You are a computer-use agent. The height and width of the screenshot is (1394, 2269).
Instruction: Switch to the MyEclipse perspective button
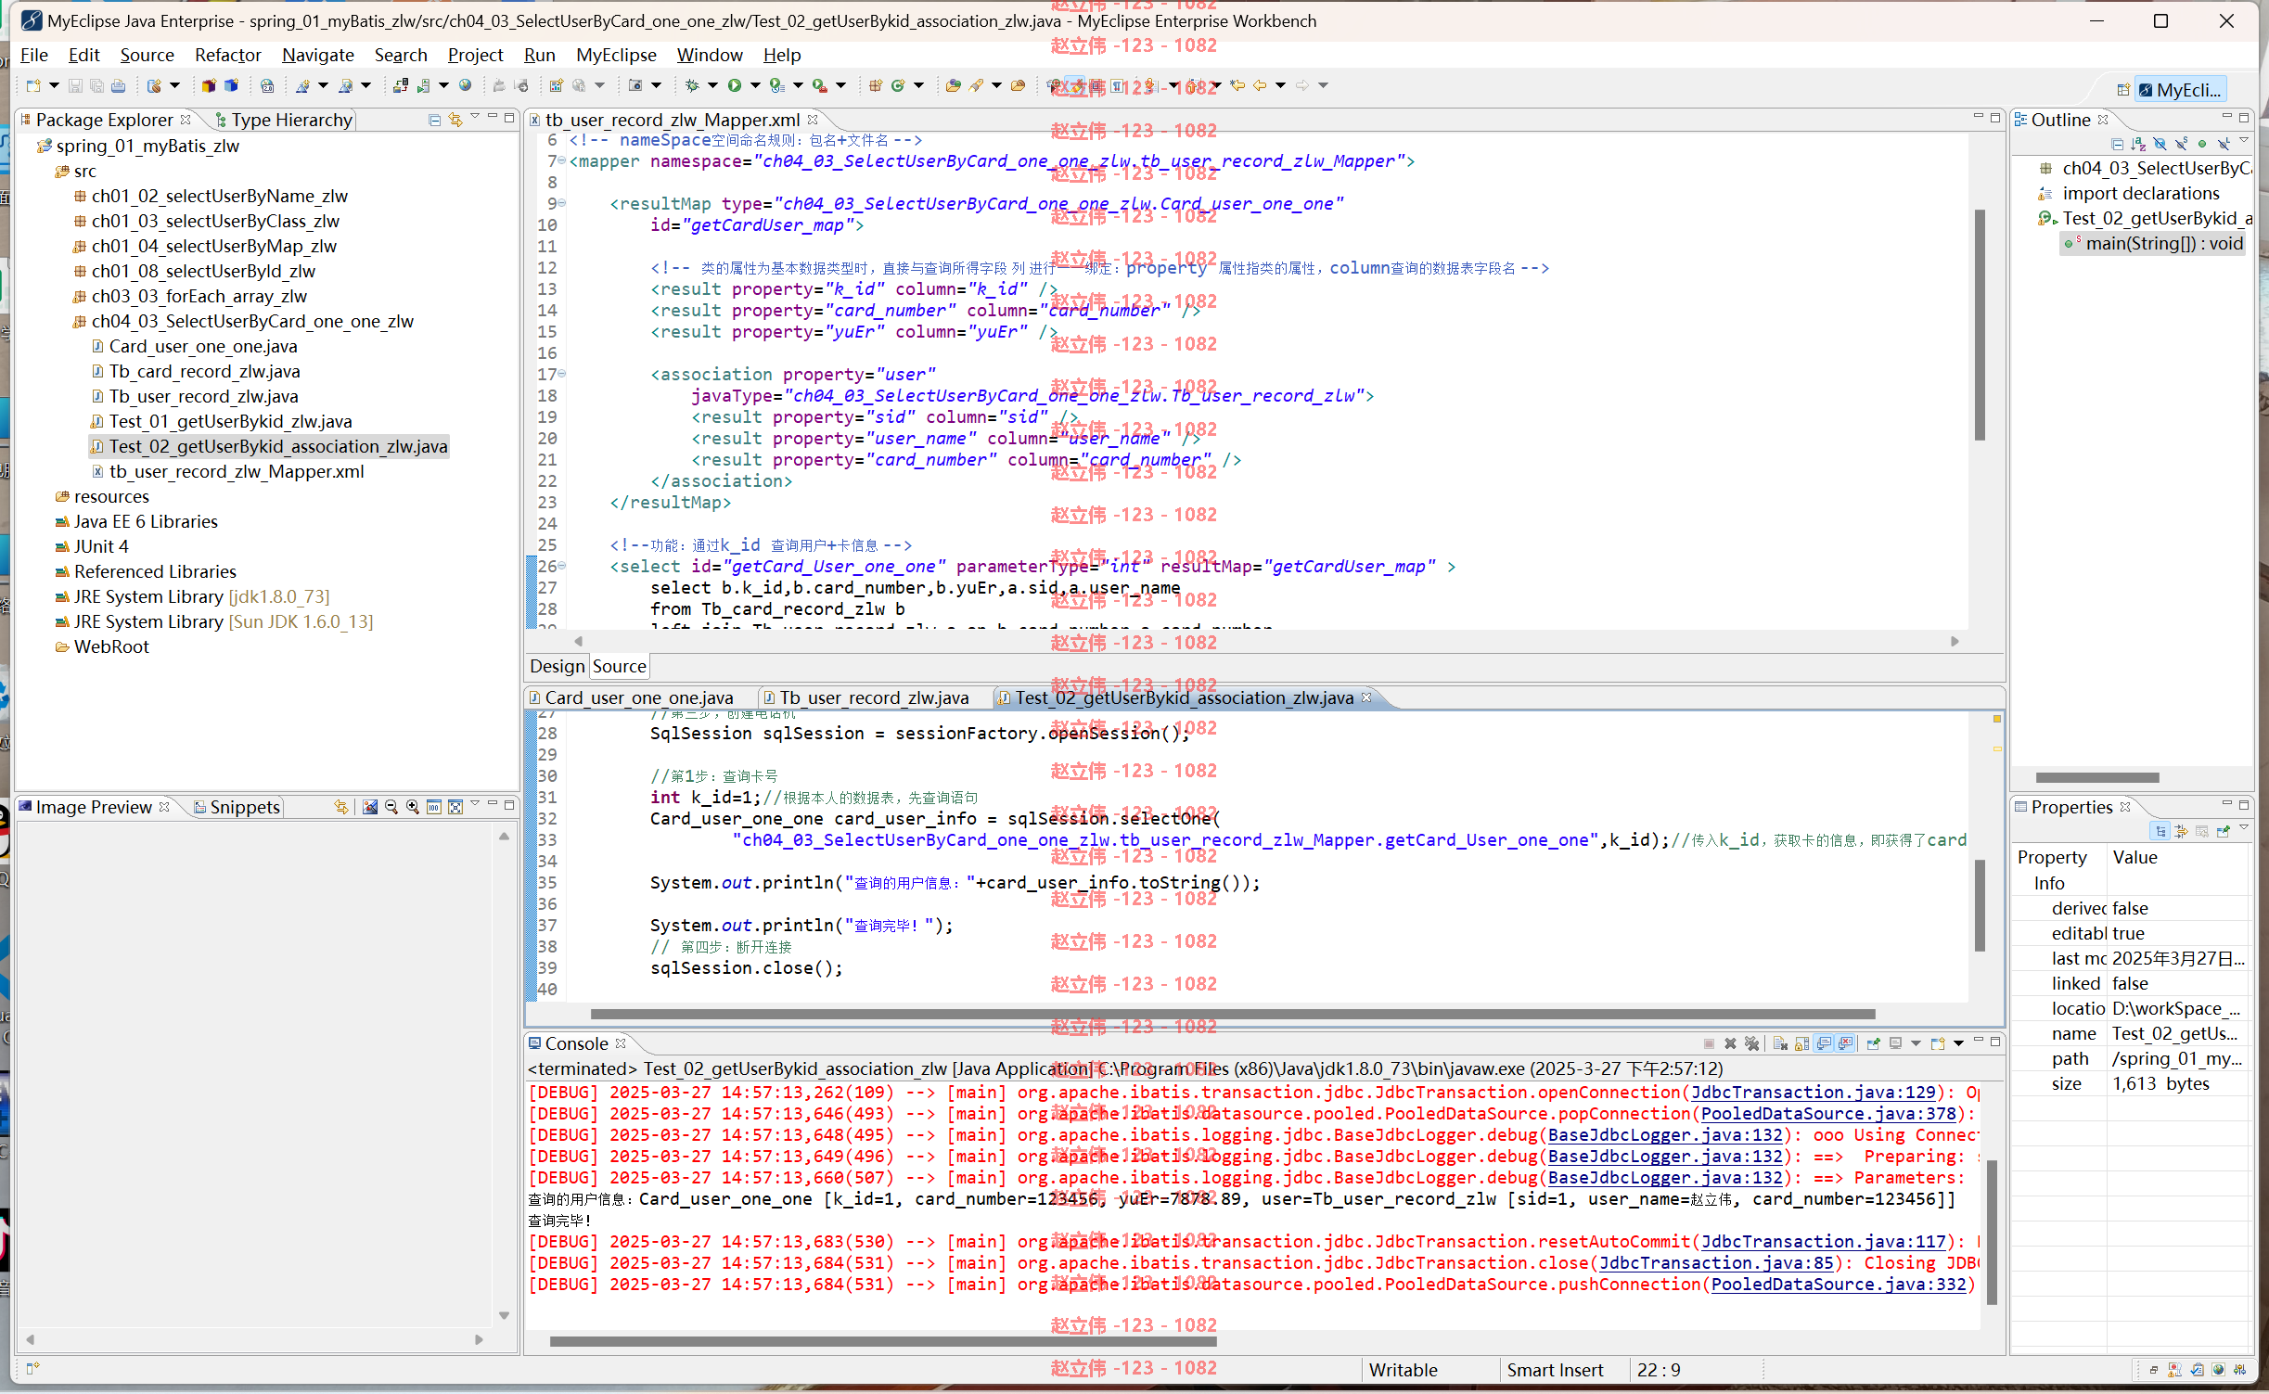(x=2178, y=90)
